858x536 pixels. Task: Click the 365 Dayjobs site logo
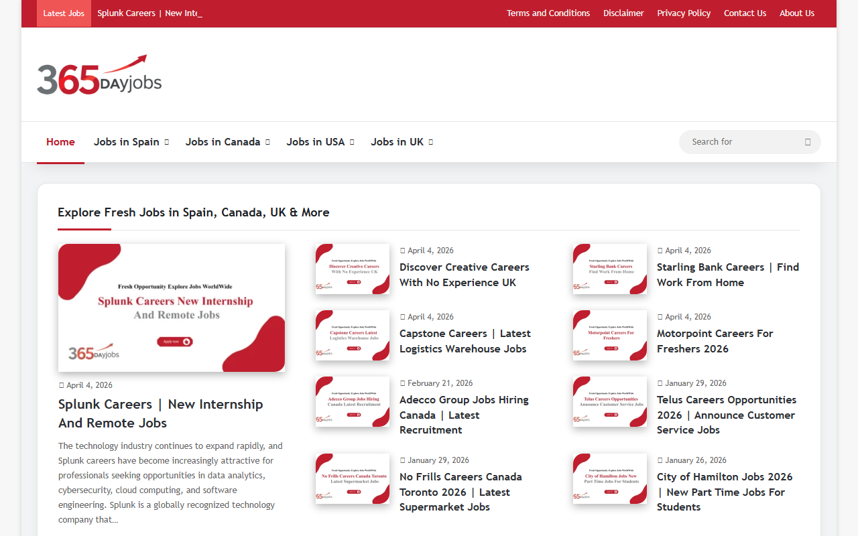tap(99, 74)
